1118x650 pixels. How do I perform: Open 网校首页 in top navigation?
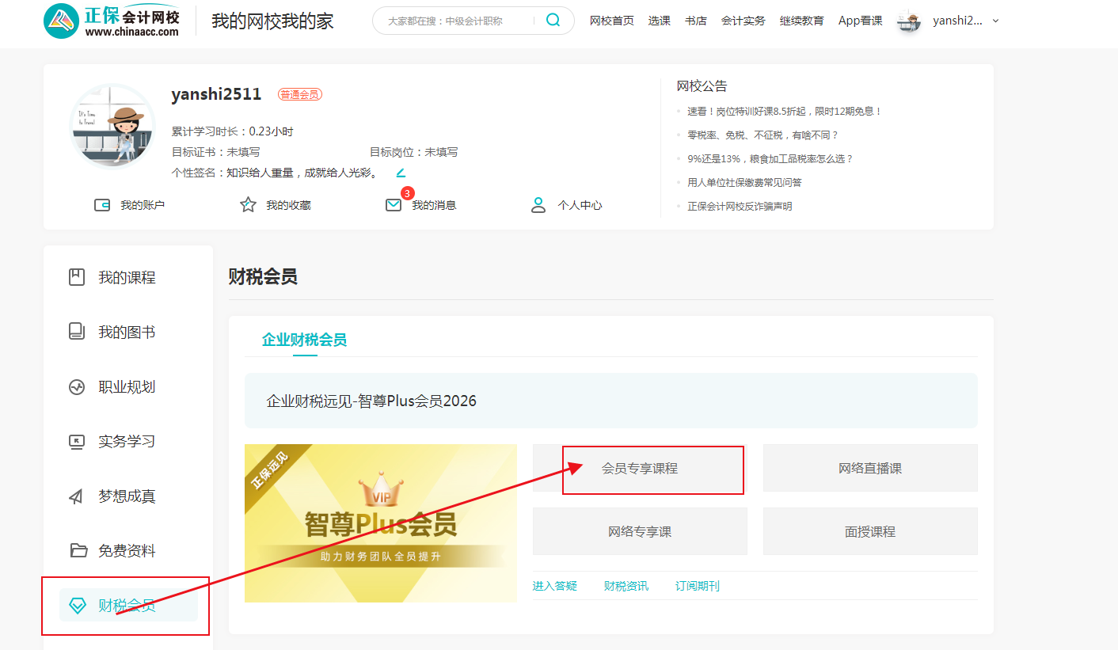point(612,21)
